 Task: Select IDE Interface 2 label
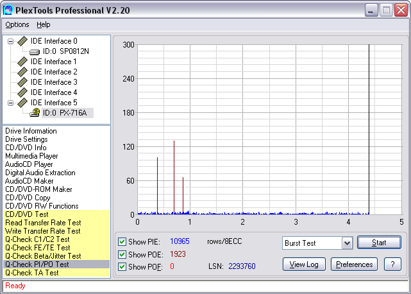click(54, 72)
